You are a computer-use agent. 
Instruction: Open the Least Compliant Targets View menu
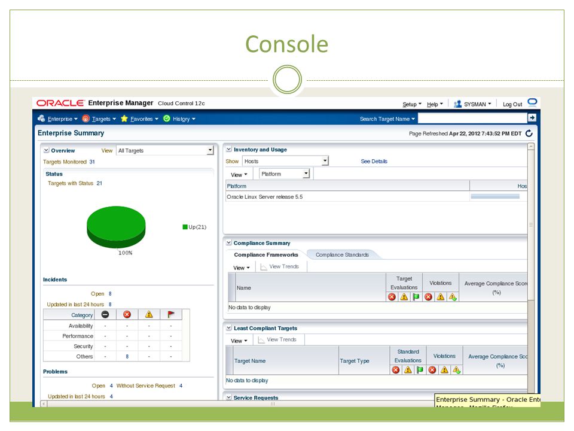point(239,341)
